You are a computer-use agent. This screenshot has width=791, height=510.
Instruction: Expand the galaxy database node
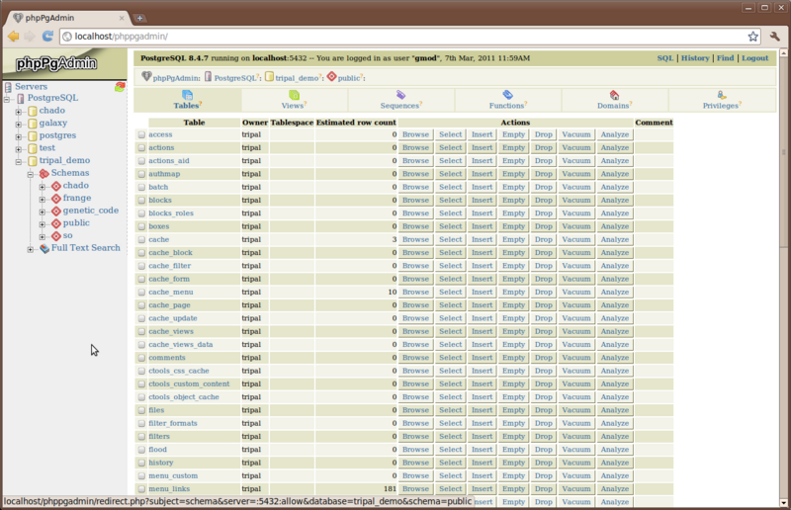pos(18,125)
